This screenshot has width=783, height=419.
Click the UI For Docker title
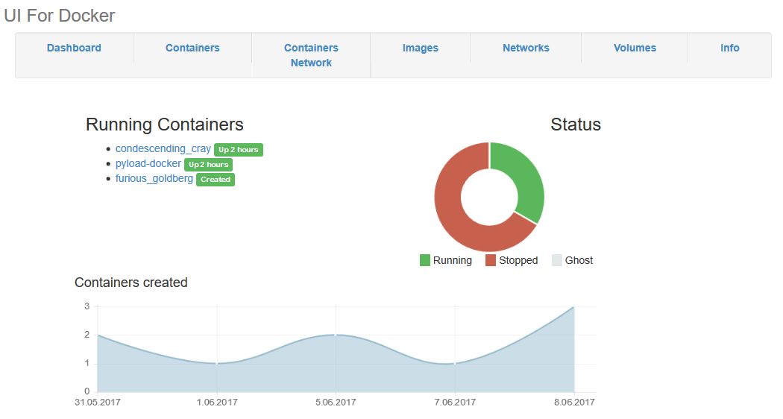(x=60, y=16)
